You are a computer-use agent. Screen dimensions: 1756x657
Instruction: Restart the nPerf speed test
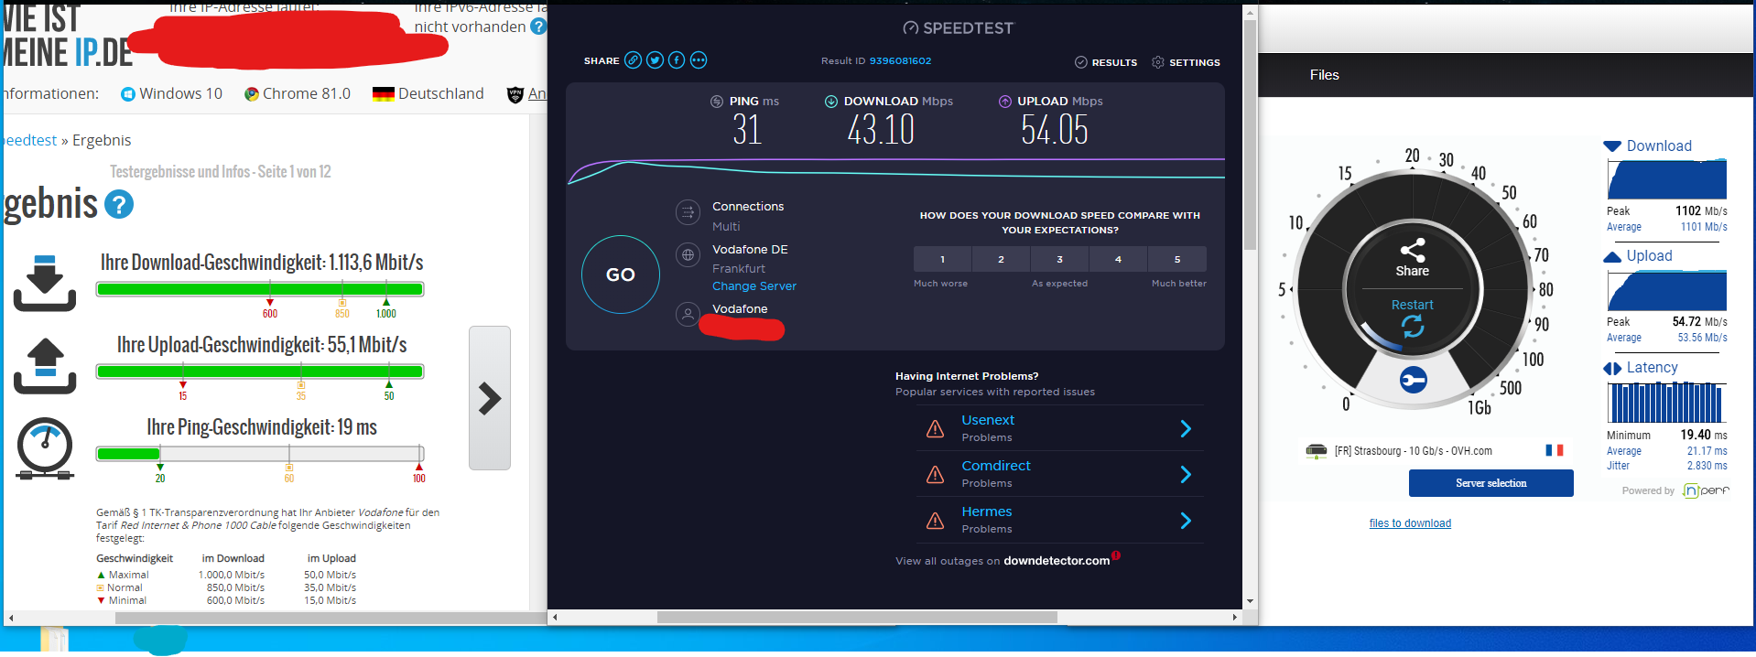pos(1412,318)
